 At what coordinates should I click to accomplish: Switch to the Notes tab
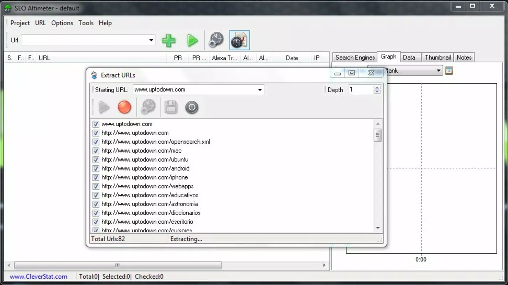pyautogui.click(x=464, y=57)
